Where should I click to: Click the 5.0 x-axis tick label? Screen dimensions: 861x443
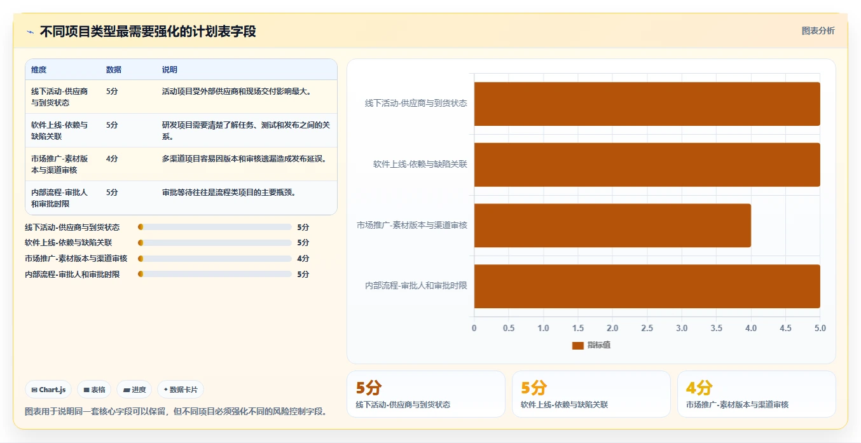point(820,328)
